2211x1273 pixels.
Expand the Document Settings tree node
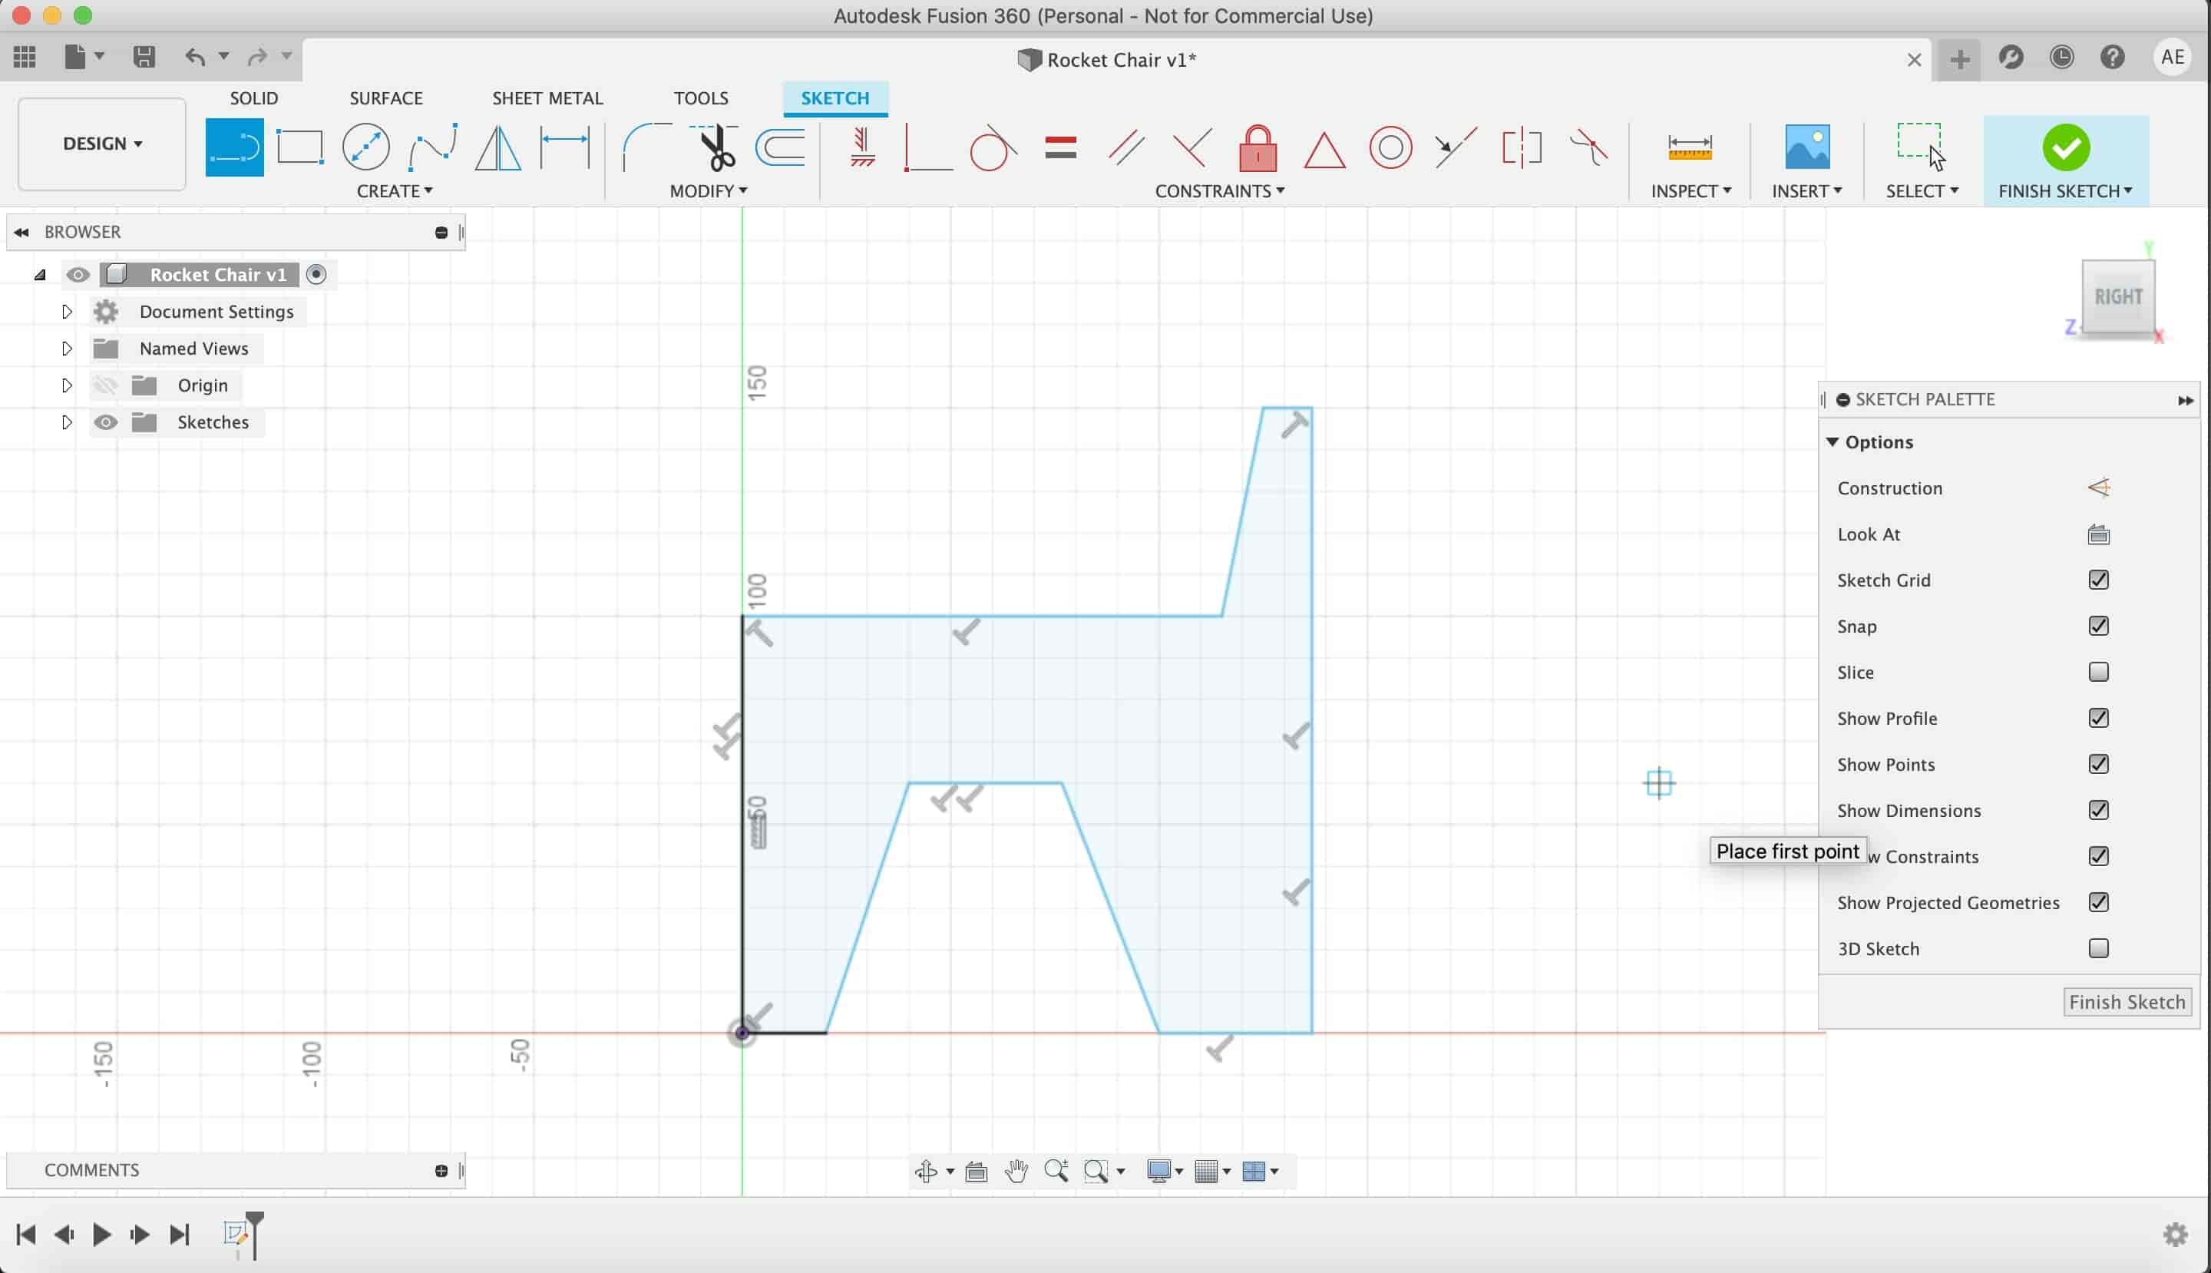[67, 312]
